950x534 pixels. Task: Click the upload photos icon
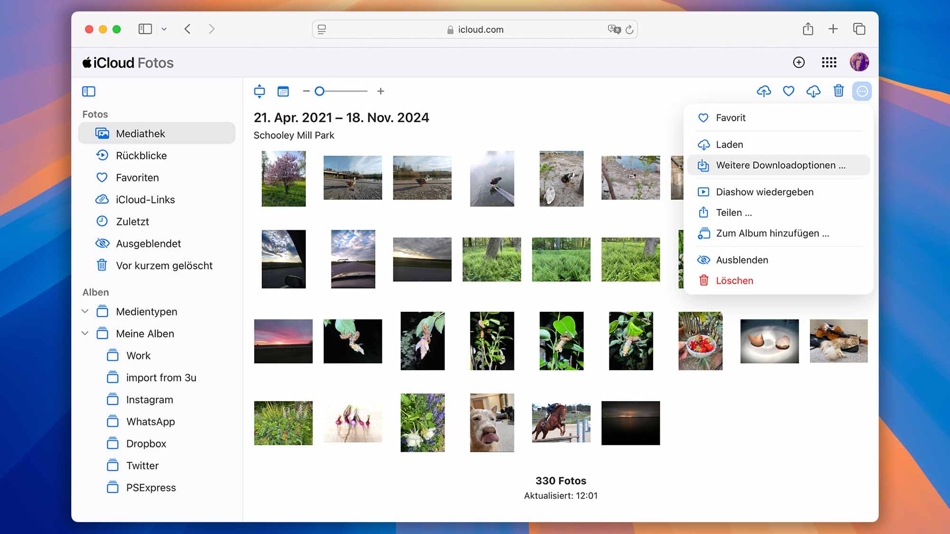point(764,91)
